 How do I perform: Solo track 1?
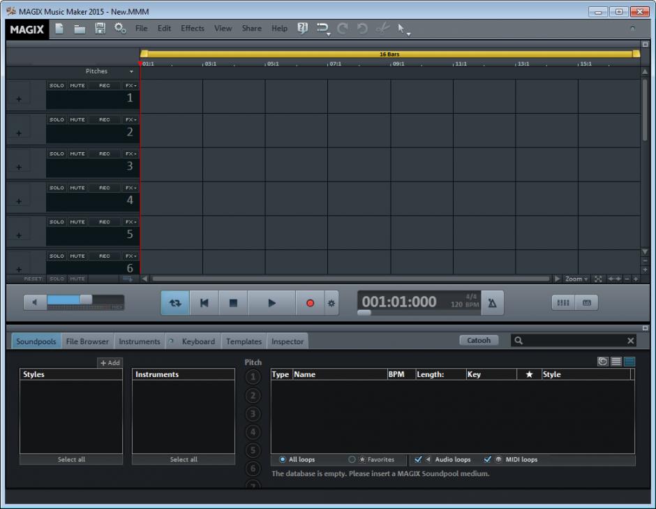tap(57, 85)
